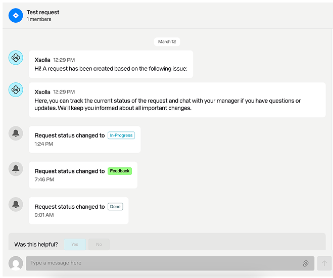The image size is (333, 278).
Task: Click the send message arrow button
Action: click(324, 263)
